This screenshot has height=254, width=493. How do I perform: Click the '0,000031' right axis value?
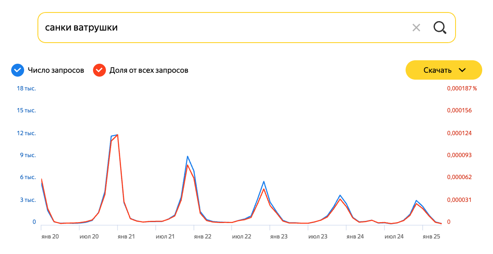tap(459, 200)
